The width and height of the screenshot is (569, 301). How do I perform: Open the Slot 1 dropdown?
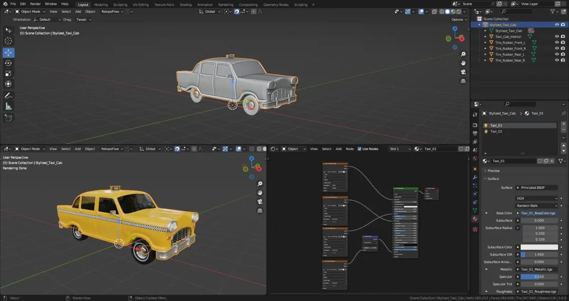click(x=400, y=149)
